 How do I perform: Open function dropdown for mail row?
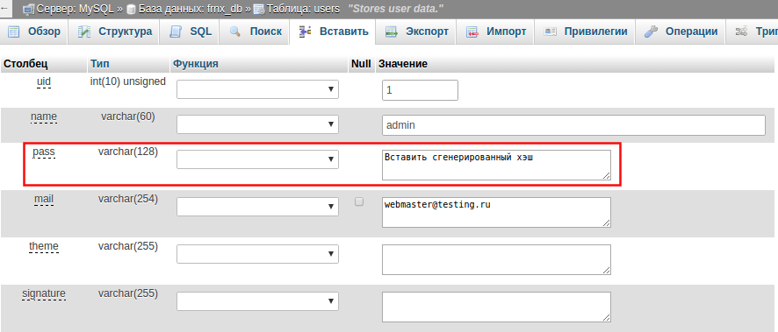click(x=257, y=207)
